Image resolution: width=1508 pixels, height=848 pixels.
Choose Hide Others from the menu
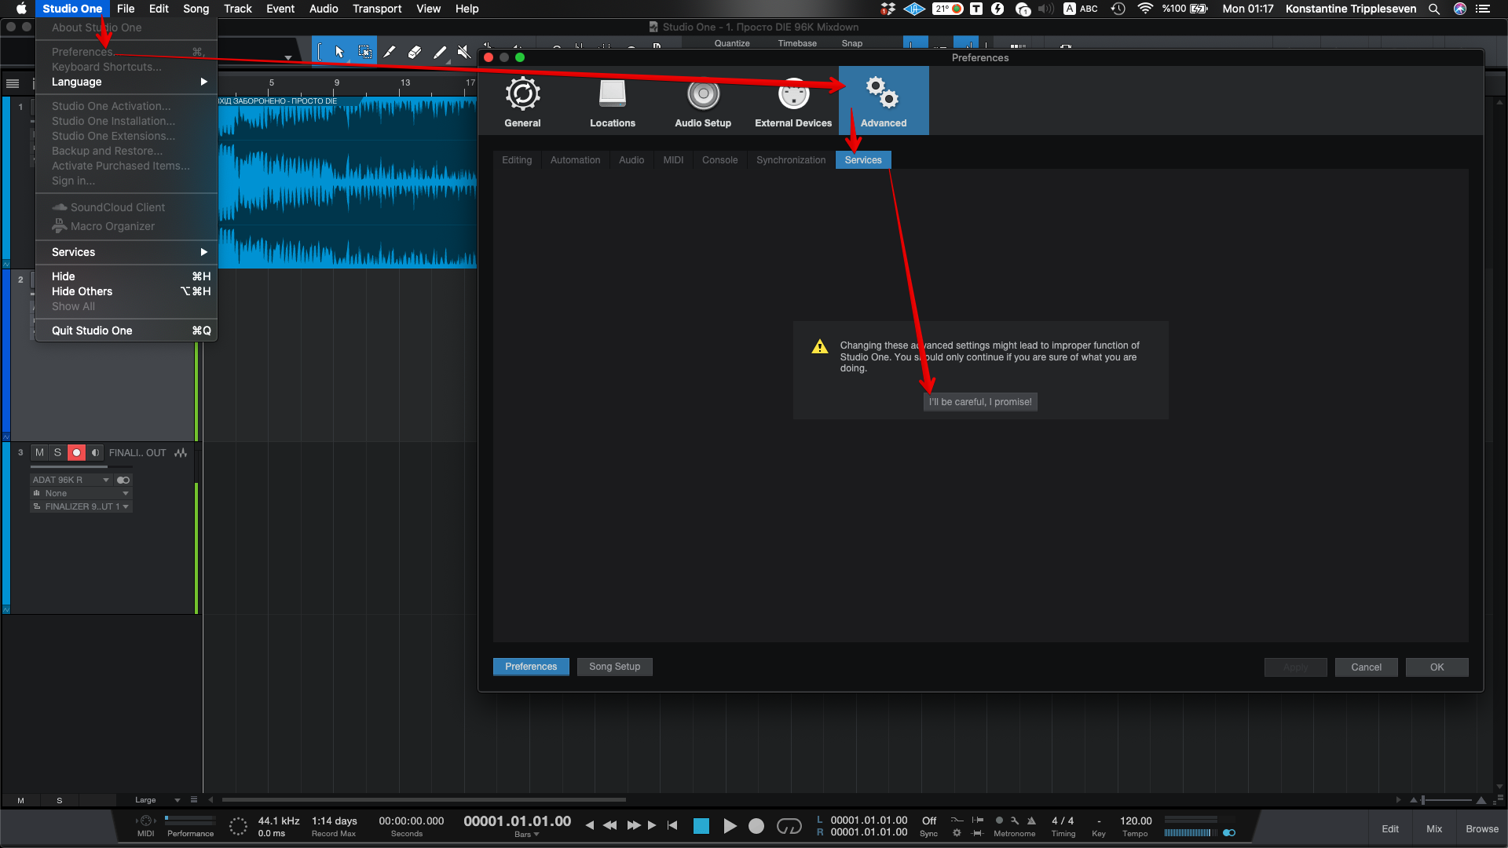click(x=126, y=291)
